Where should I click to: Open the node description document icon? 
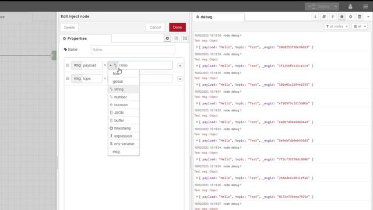[176, 38]
